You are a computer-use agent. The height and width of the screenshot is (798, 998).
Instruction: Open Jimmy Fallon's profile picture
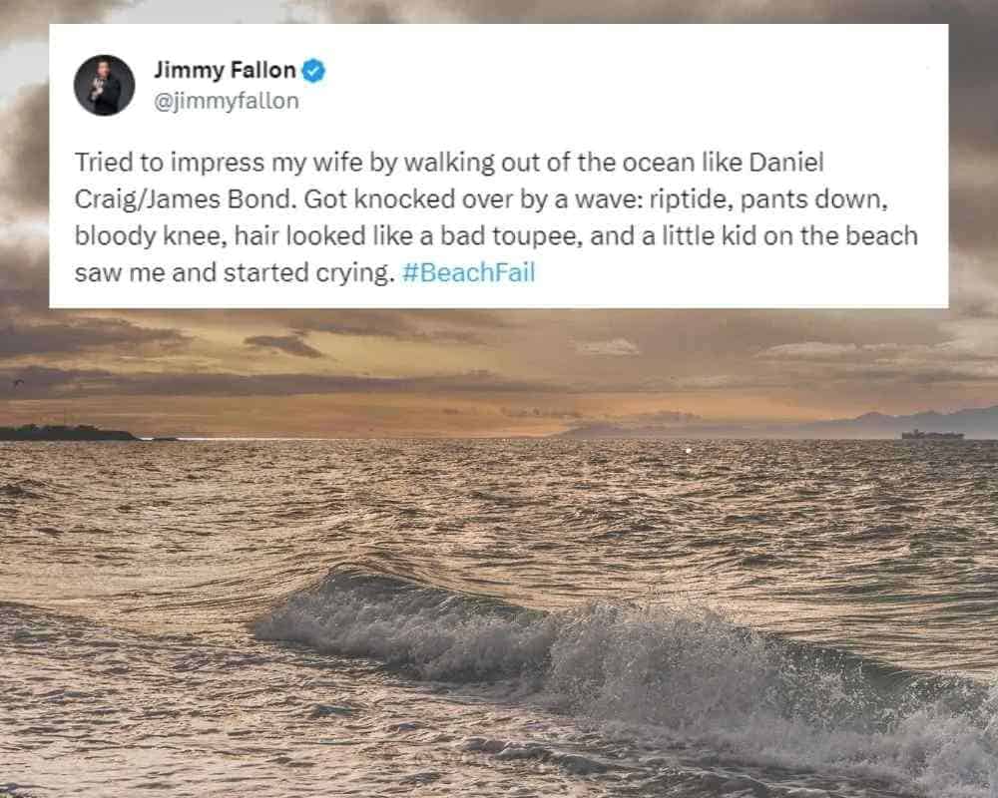[x=104, y=85]
